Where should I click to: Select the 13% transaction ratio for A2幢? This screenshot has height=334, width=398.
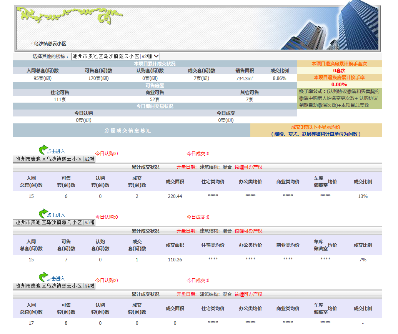click(363, 196)
